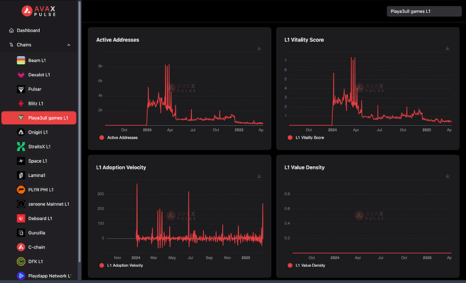Toggle the Active Addresses legend series

[x=119, y=138]
